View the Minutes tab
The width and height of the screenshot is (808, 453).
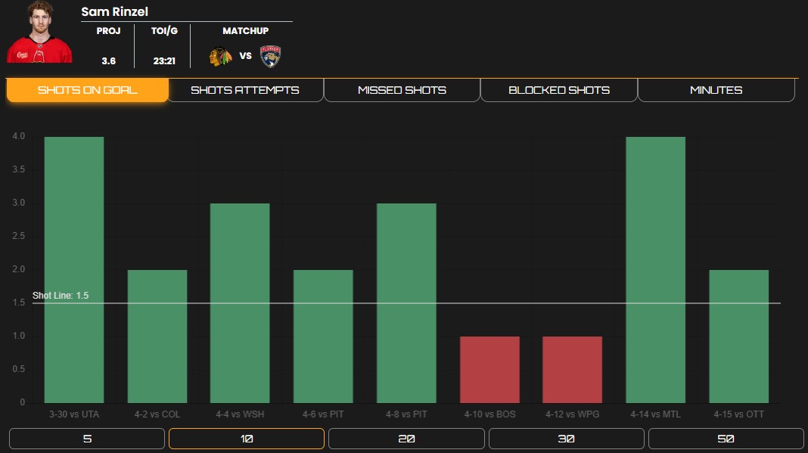click(716, 90)
